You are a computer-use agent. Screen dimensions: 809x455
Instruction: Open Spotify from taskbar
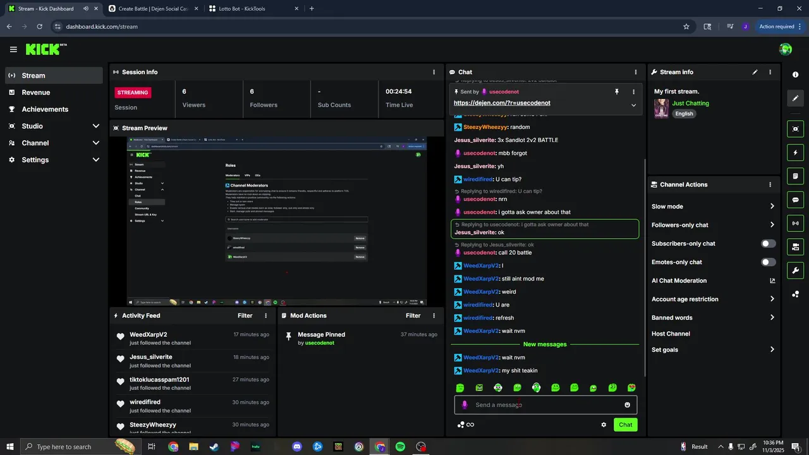click(400, 447)
